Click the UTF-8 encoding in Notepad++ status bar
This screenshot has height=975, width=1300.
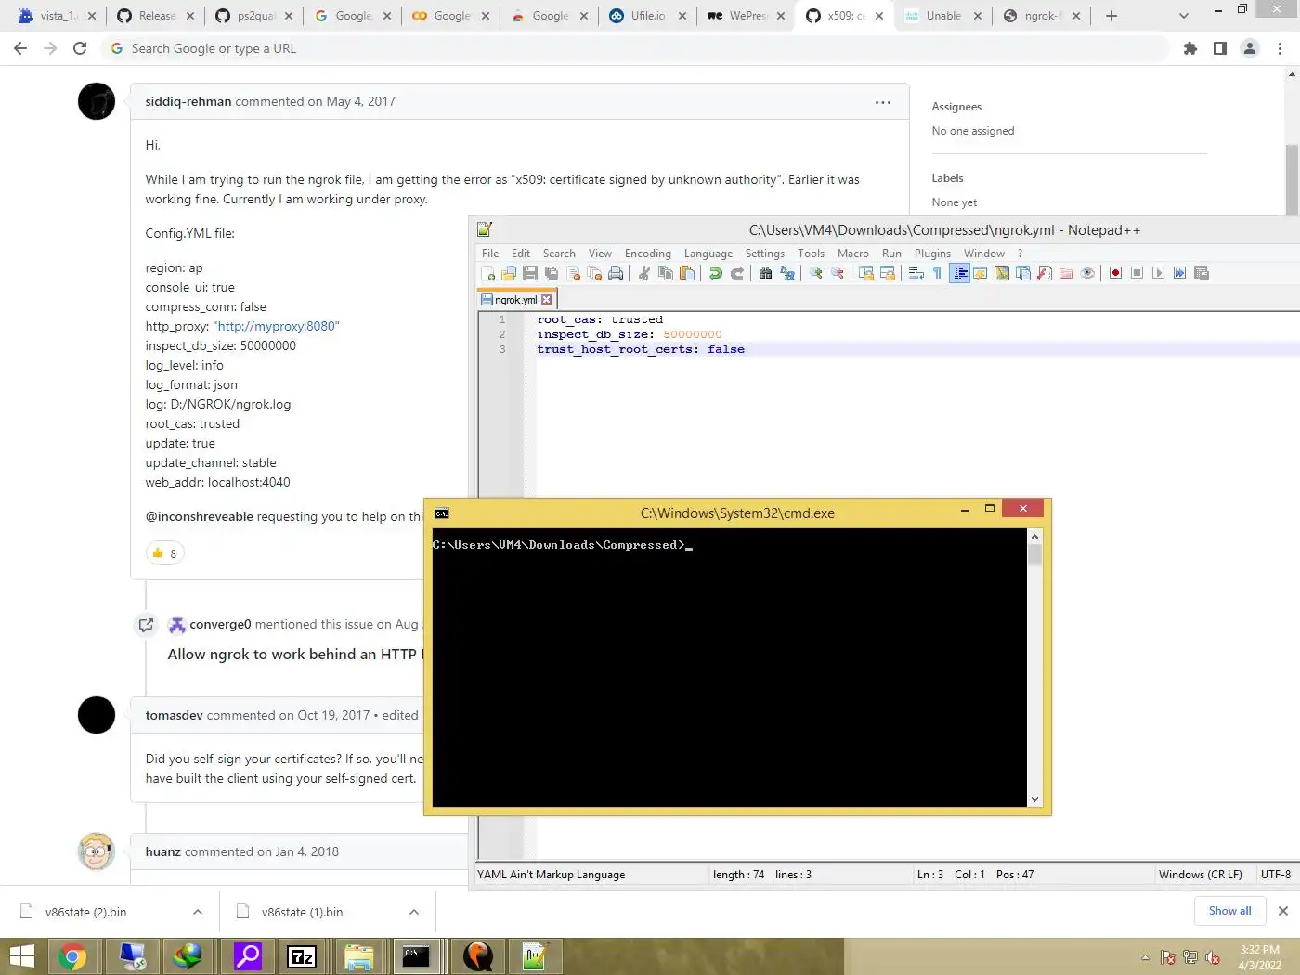pos(1276,875)
